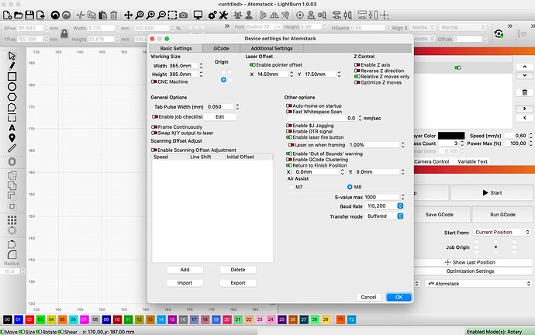Switch to the GCode tab

pyautogui.click(x=221, y=48)
